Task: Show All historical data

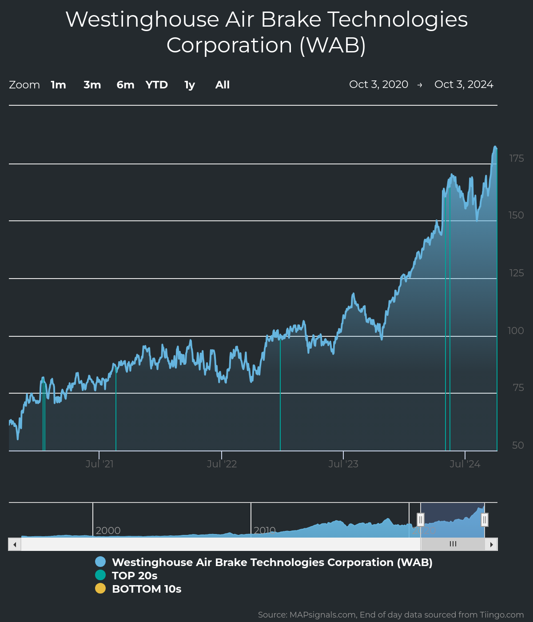Action: click(x=223, y=85)
